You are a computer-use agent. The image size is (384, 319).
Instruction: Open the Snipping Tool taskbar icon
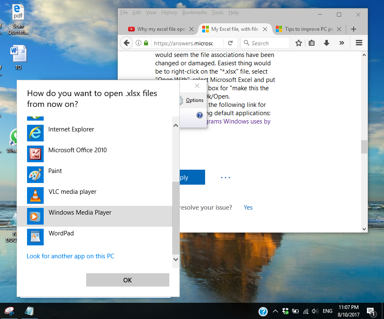click(x=9, y=311)
